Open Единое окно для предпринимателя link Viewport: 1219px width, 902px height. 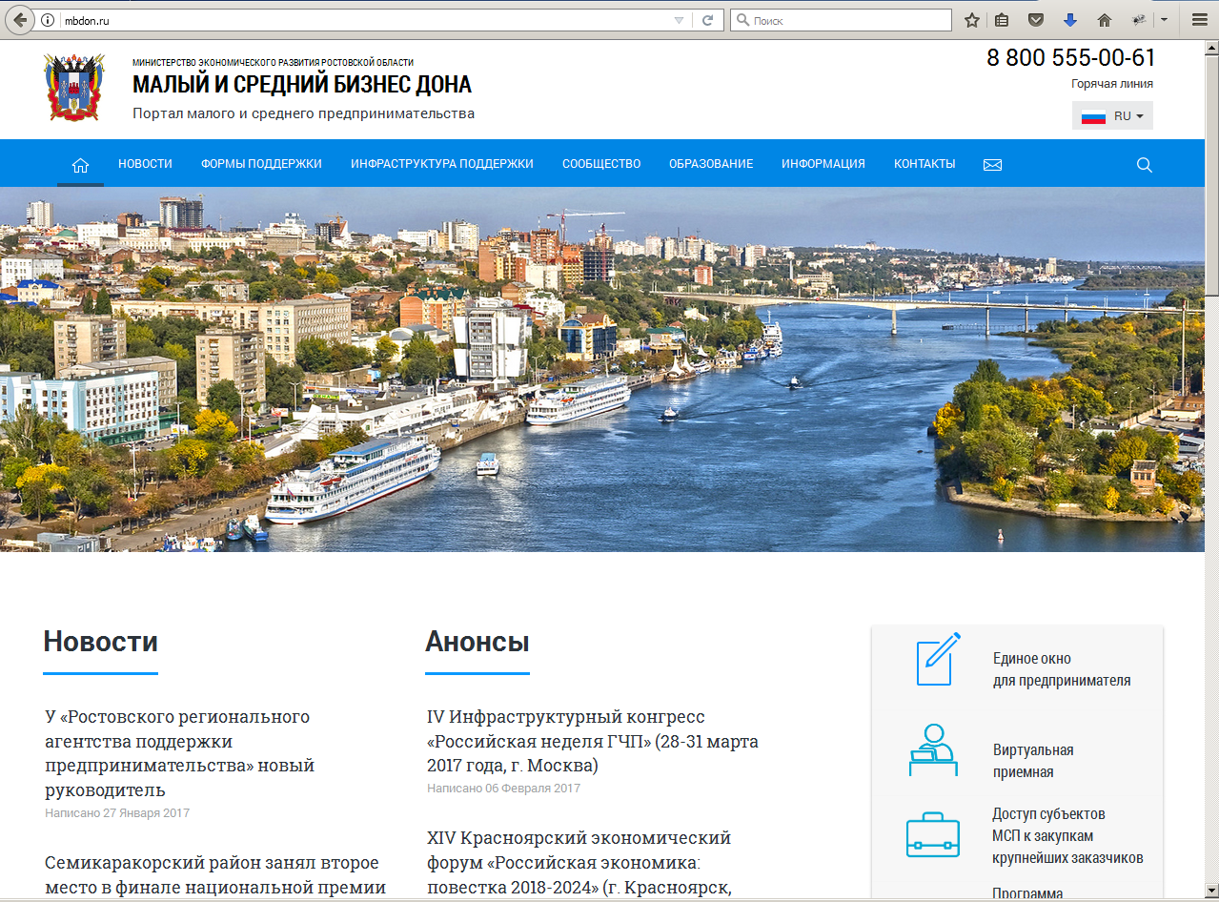coord(1062,669)
